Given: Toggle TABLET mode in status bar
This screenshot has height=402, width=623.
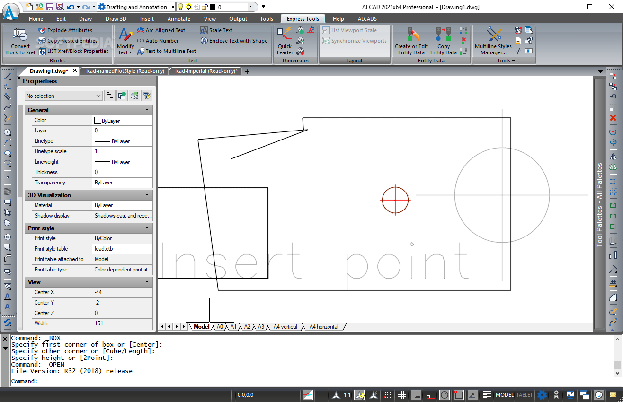Looking at the screenshot, I should click(525, 395).
